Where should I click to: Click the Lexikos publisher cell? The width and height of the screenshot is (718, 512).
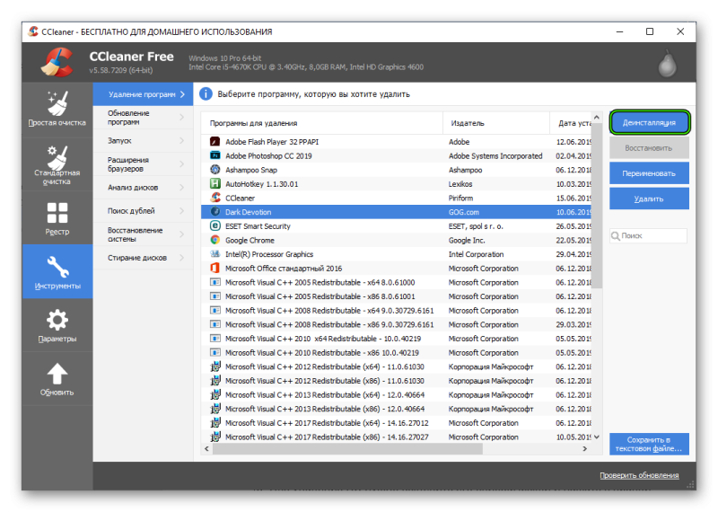click(x=460, y=184)
